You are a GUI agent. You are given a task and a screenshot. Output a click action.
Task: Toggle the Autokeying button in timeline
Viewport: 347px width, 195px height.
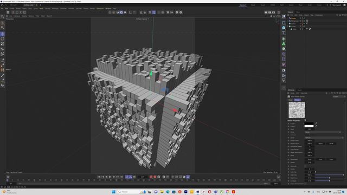(x=155, y=177)
